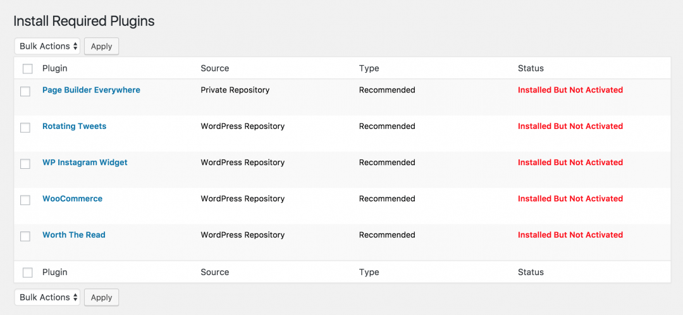This screenshot has height=315, width=683.
Task: Tick the select-all checkbox in the table footer
Action: click(x=27, y=273)
